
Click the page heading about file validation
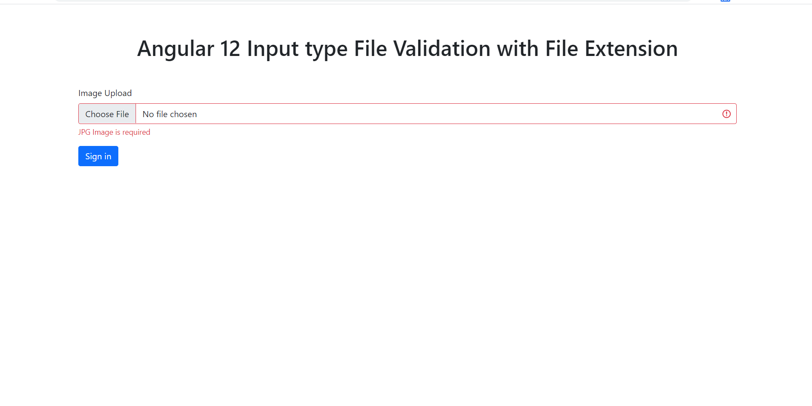click(x=407, y=48)
